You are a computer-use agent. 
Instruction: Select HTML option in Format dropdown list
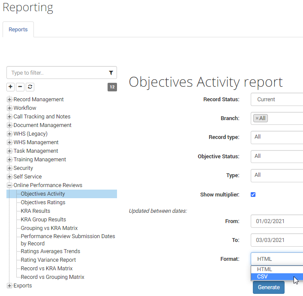277,269
